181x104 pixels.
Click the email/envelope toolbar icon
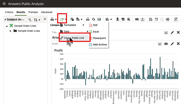coord(99,19)
